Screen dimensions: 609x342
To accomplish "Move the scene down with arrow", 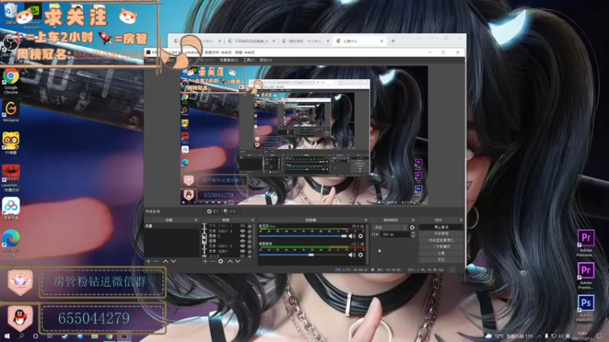I will (x=174, y=261).
